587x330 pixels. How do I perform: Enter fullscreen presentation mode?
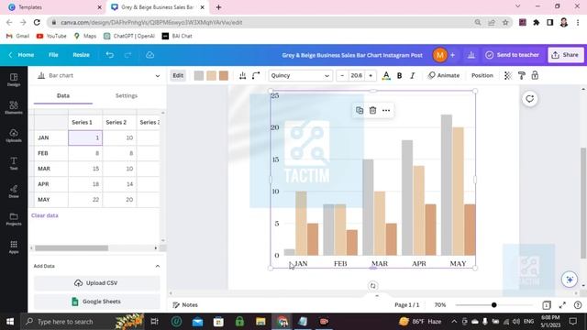click(x=562, y=305)
